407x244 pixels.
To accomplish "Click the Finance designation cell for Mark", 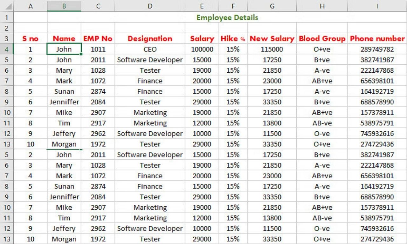I will (x=150, y=81).
